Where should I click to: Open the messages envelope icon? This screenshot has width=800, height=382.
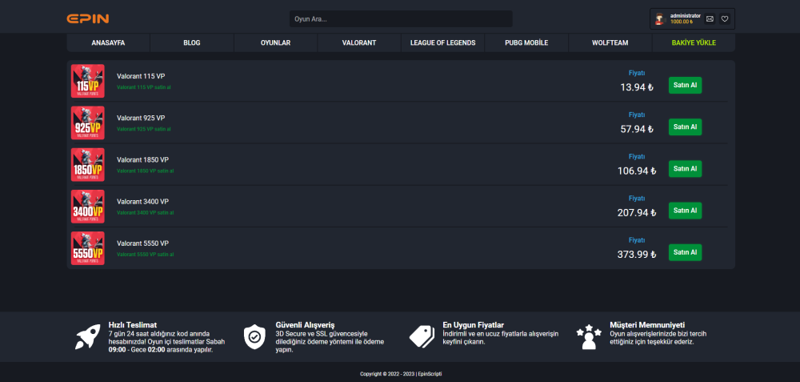pyautogui.click(x=709, y=19)
